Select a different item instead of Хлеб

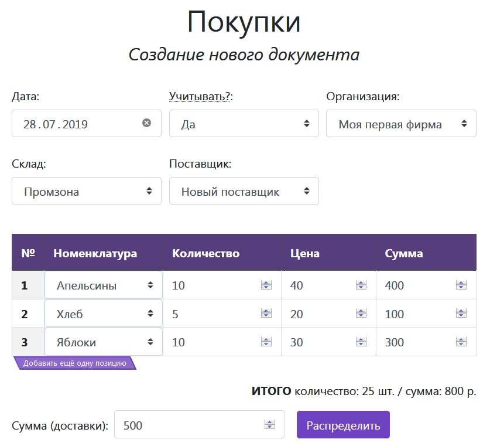[x=104, y=314]
